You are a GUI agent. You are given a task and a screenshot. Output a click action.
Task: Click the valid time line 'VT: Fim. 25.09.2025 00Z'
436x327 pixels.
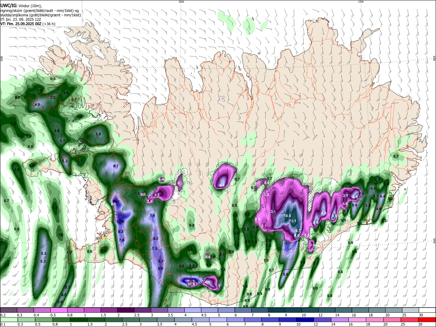point(21,24)
